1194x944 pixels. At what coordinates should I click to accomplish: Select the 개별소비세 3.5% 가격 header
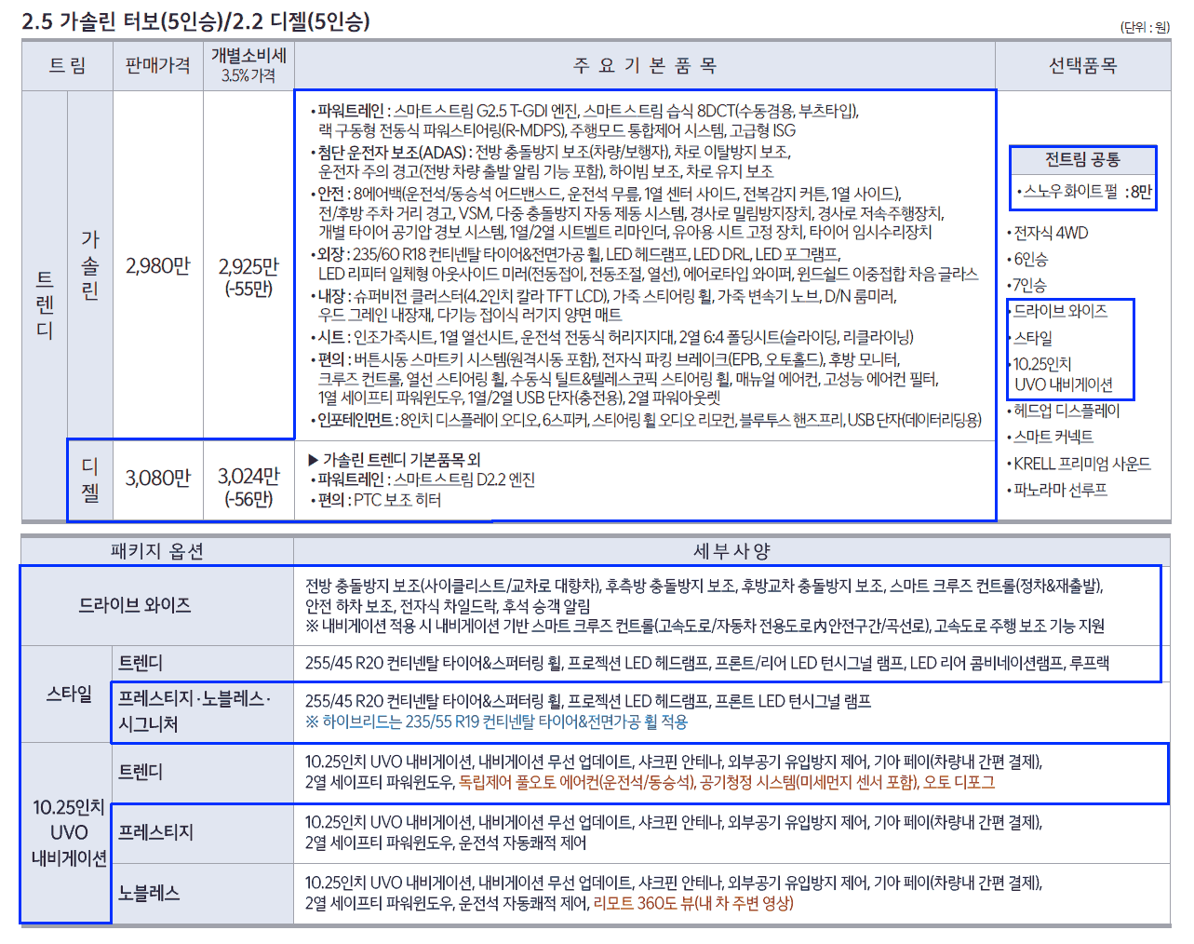pyautogui.click(x=248, y=65)
